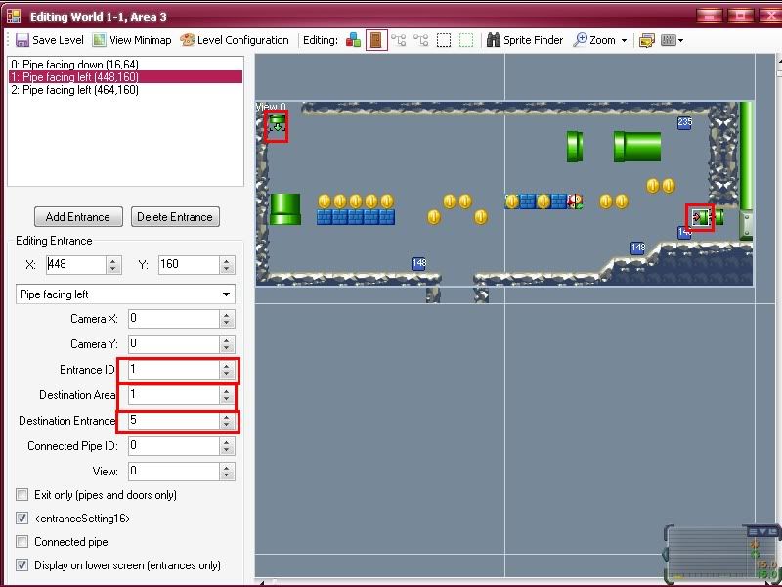Click the Connected Pipe ID input field
Viewport: 782px width, 587px height.
click(x=174, y=446)
